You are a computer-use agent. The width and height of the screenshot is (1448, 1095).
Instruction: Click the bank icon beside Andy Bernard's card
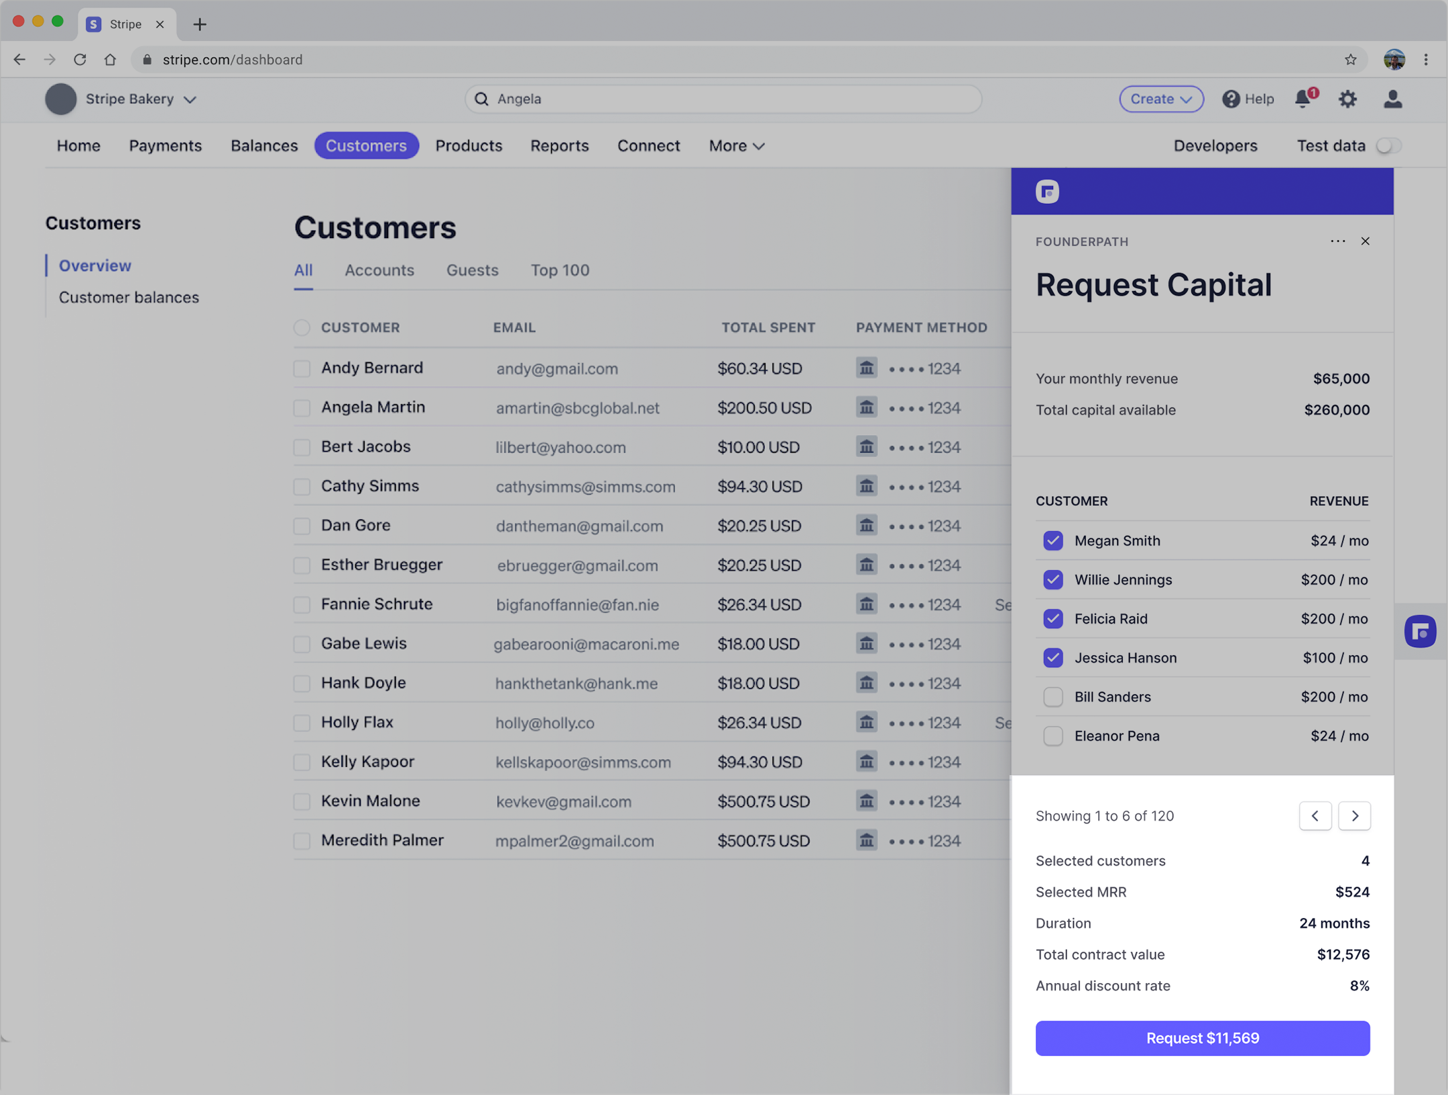pyautogui.click(x=866, y=367)
